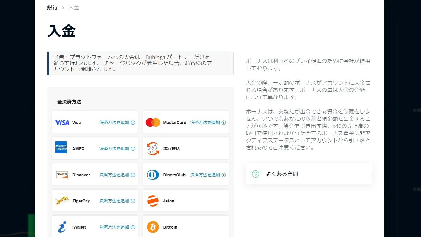Click the American Express logo icon
This screenshot has width=421, height=237.
[61, 147]
